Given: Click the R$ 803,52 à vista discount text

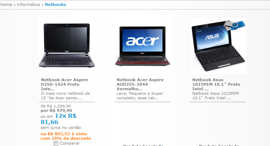Looking at the screenshot, I should (x=66, y=136).
